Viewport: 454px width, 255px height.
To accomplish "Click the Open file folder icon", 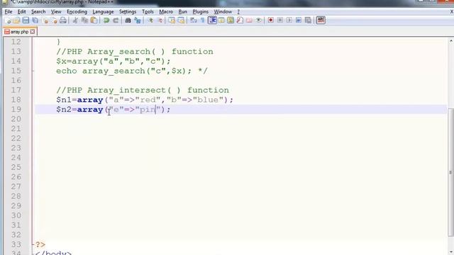I will [16, 21].
